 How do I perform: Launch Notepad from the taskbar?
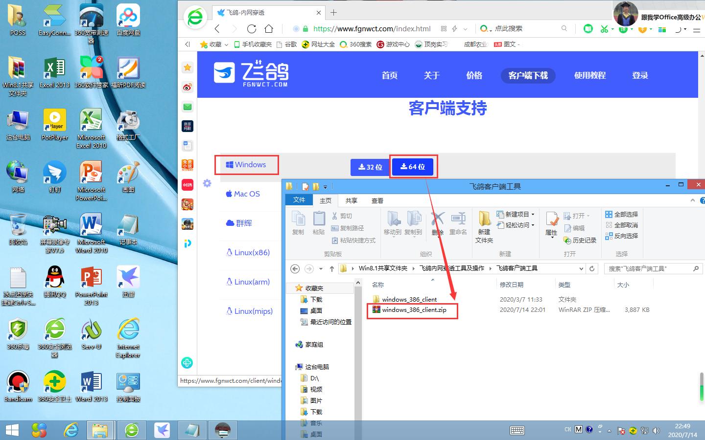click(192, 430)
